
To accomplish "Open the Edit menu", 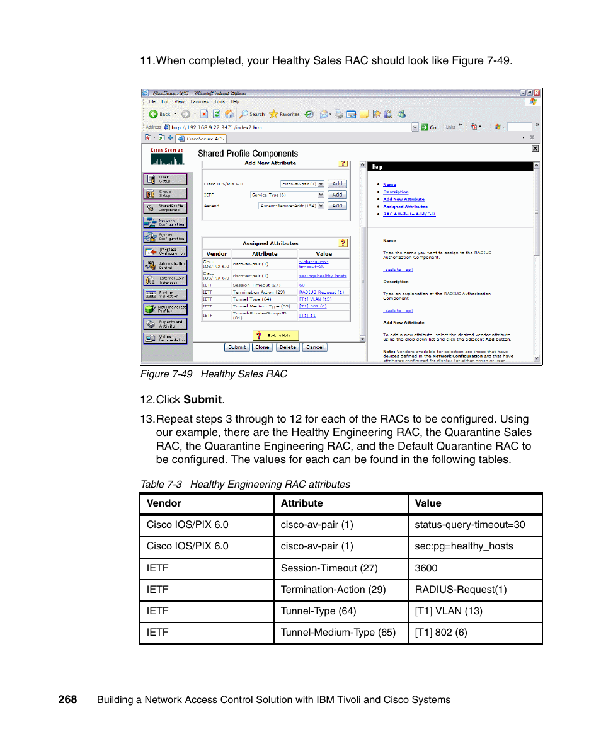I will pyautogui.click(x=165, y=101).
